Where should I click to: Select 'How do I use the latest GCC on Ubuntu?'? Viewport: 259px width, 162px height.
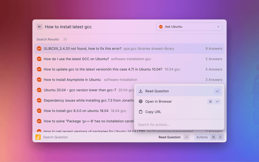[x=76, y=59]
